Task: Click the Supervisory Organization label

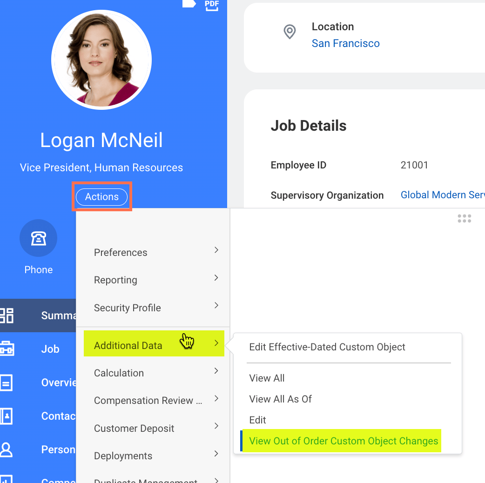Action: [327, 195]
